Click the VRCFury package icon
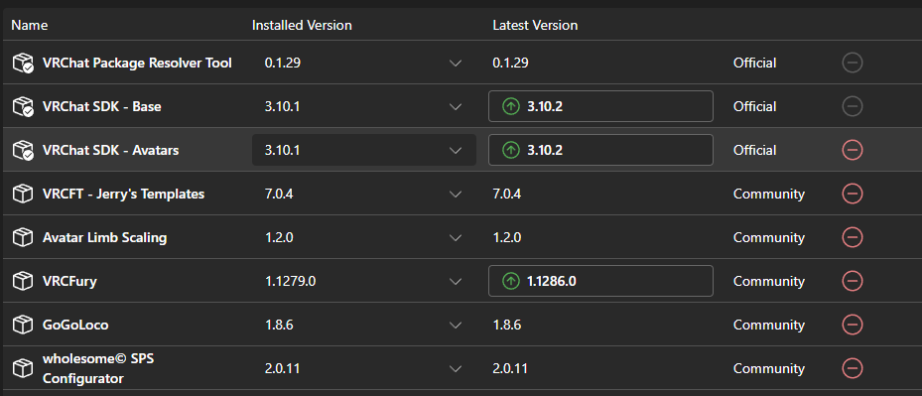922x396 pixels. pyautogui.click(x=23, y=281)
